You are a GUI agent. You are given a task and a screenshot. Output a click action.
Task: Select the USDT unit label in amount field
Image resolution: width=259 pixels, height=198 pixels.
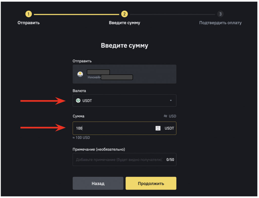click(x=169, y=128)
